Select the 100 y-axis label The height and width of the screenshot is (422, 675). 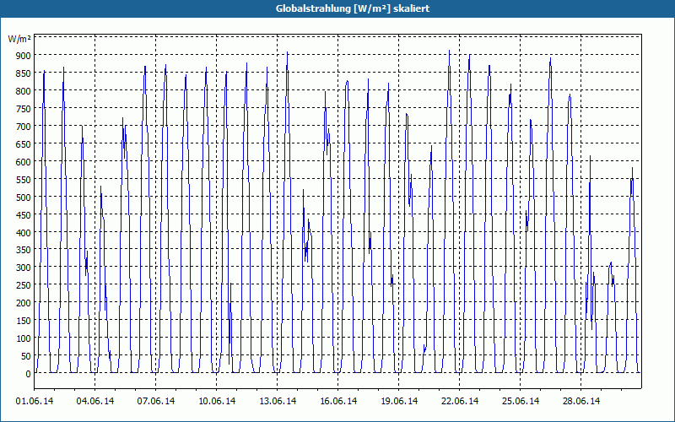24,338
